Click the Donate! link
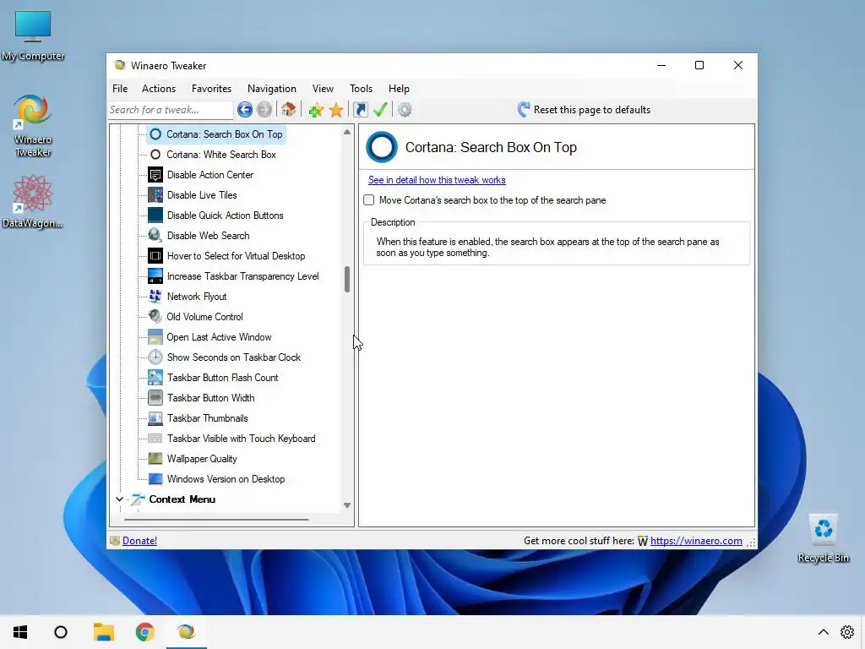The image size is (865, 649). click(139, 541)
